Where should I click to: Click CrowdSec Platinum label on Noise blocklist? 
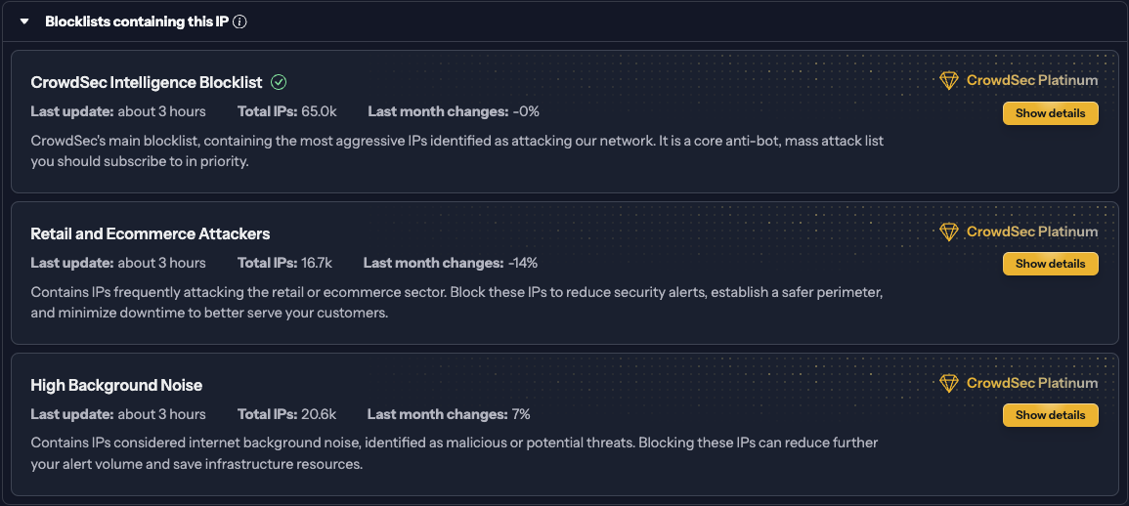click(1031, 383)
